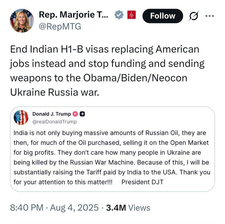The width and height of the screenshot is (225, 224).
Task: Open the quoted post about India tariffs
Action: 112,149
